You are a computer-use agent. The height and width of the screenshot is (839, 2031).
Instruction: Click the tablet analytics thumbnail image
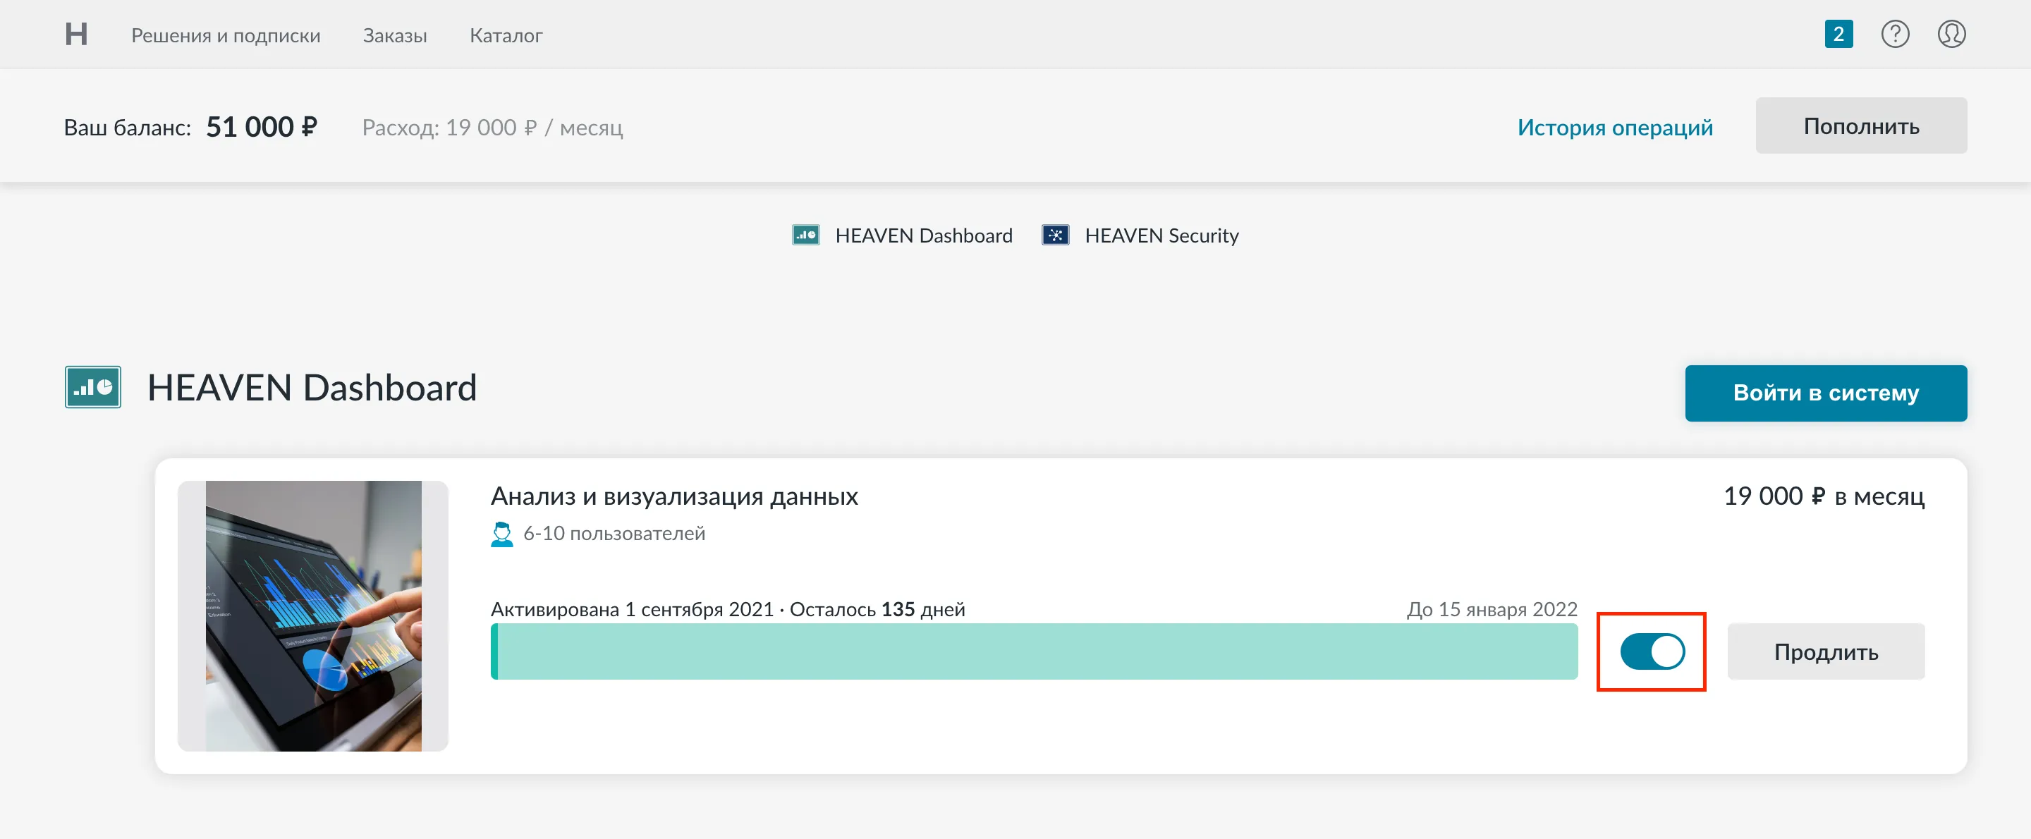[x=313, y=616]
